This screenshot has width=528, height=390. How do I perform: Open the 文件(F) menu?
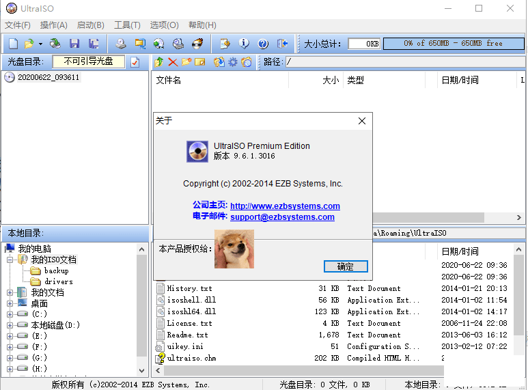(x=18, y=25)
